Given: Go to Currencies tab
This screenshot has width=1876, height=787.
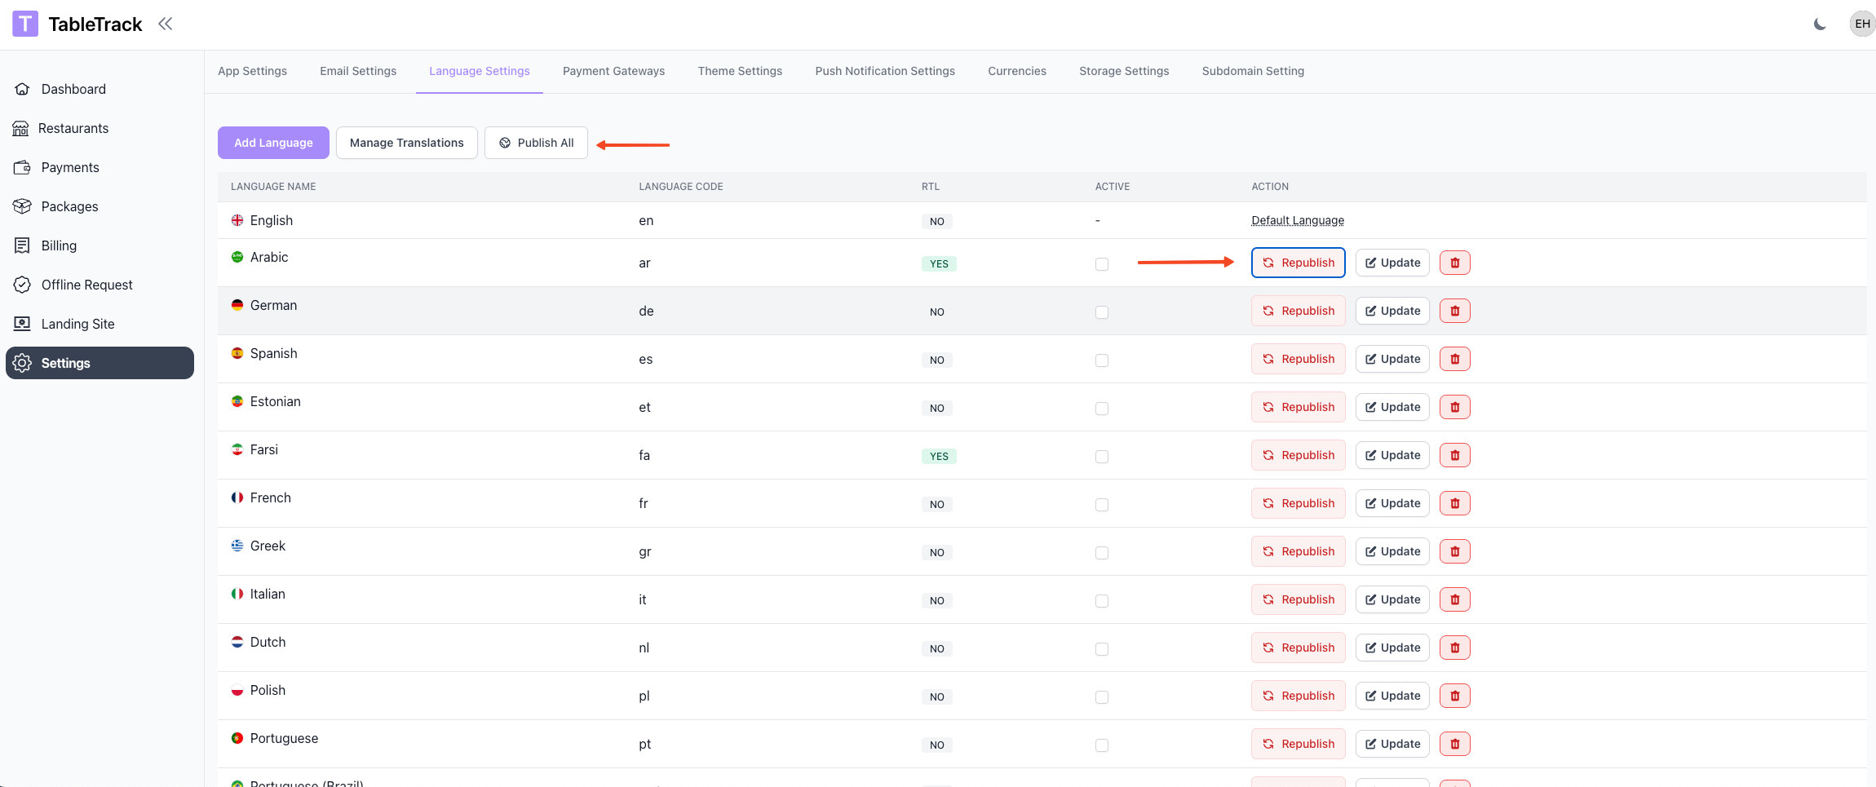Looking at the screenshot, I should 1016,71.
